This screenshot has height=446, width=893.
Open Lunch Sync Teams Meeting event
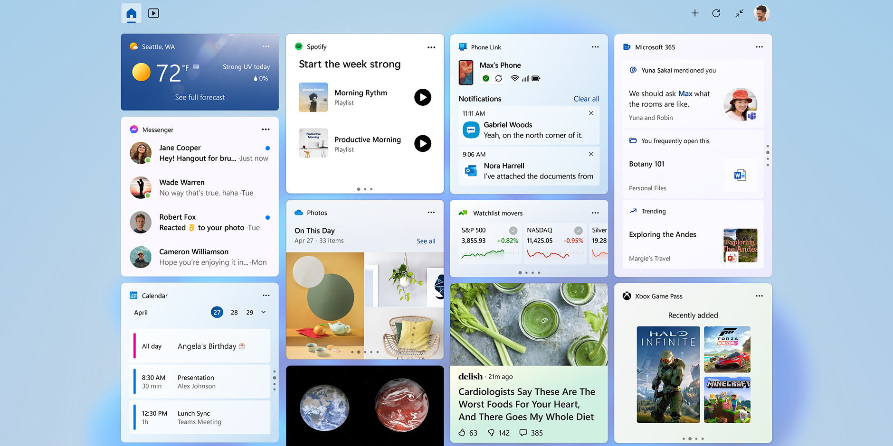coord(200,417)
